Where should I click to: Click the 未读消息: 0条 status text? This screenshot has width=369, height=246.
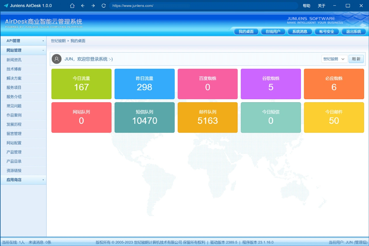40,242
